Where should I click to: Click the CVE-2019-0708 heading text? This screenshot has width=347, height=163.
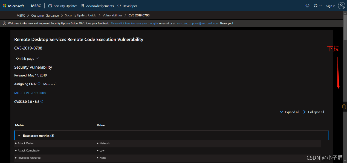pos(28,48)
